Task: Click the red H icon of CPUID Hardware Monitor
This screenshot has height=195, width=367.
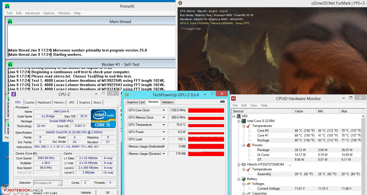Action: 233,98
